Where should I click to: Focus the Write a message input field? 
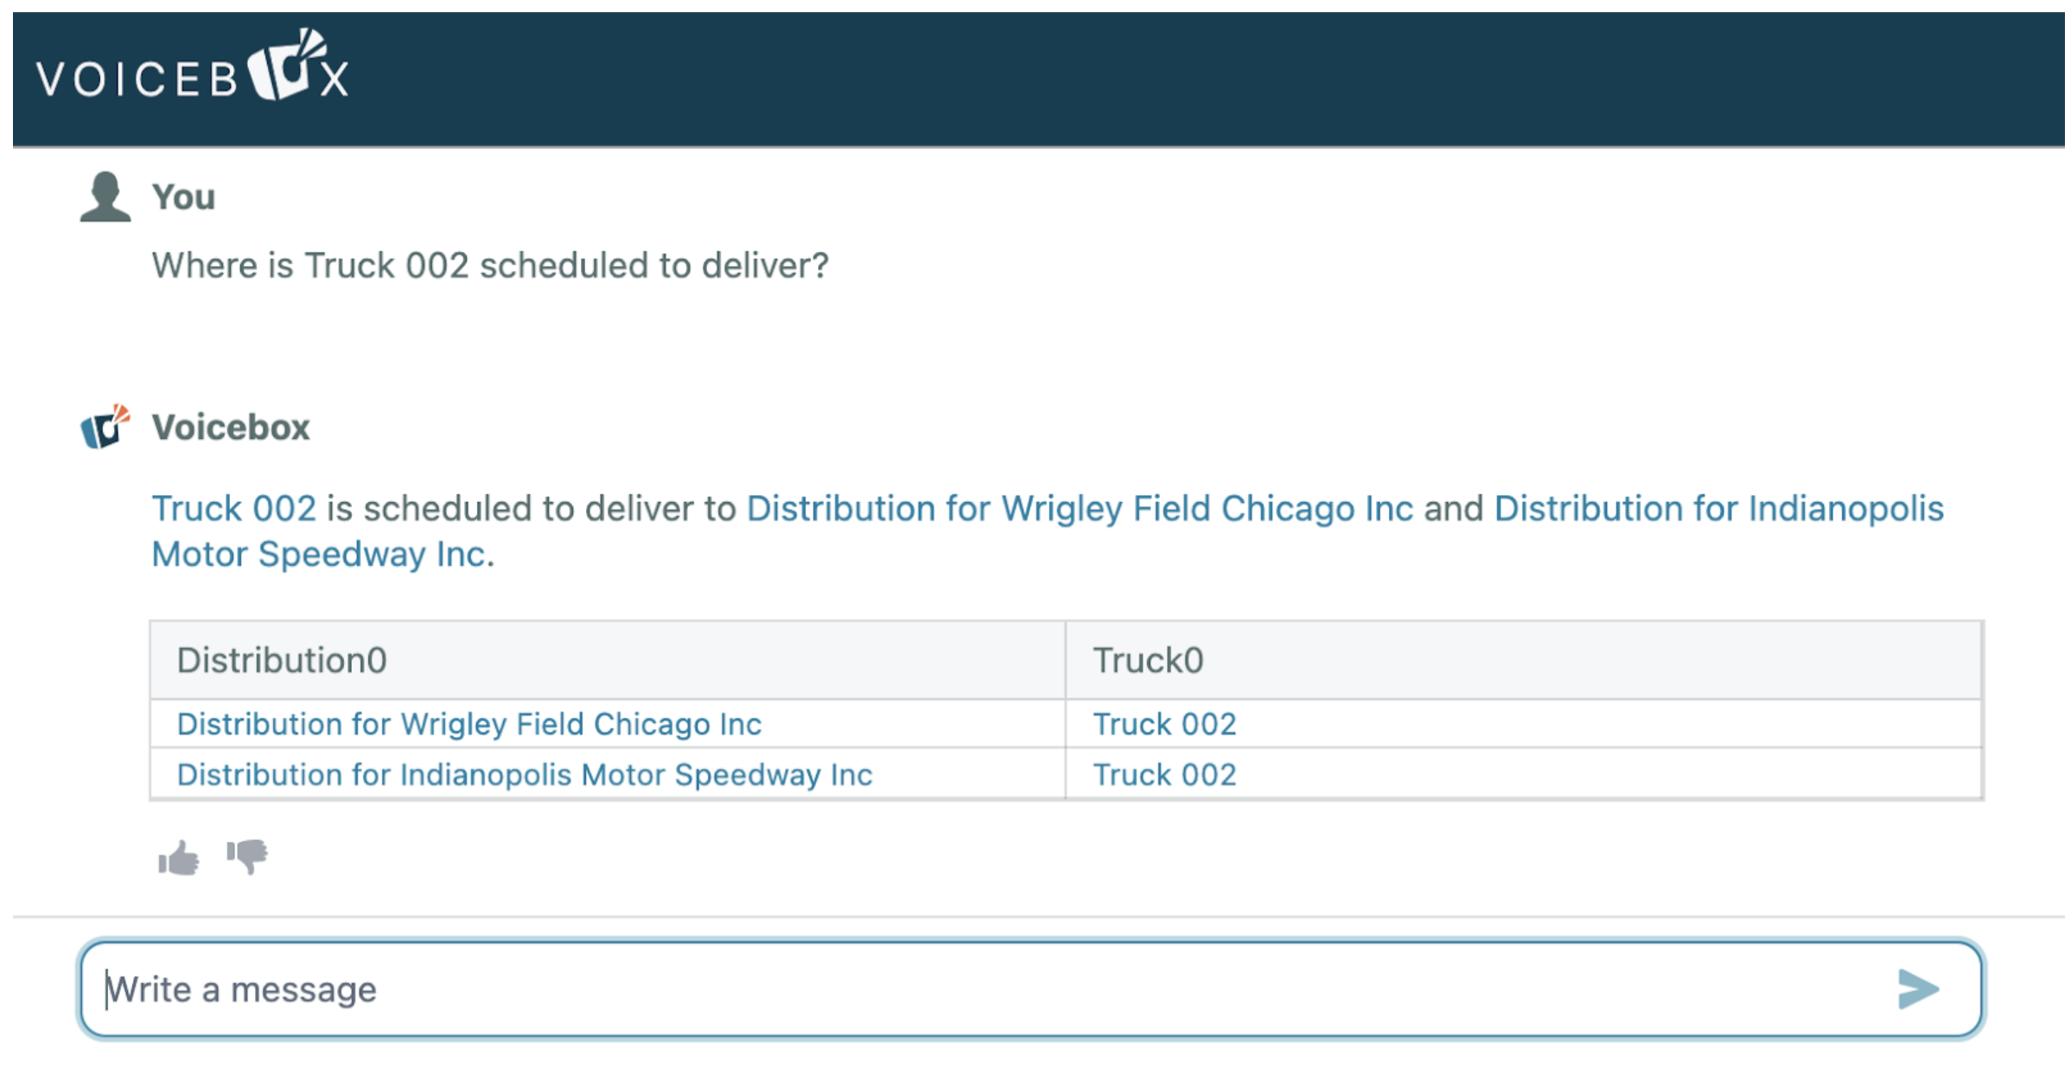pos(1030,989)
